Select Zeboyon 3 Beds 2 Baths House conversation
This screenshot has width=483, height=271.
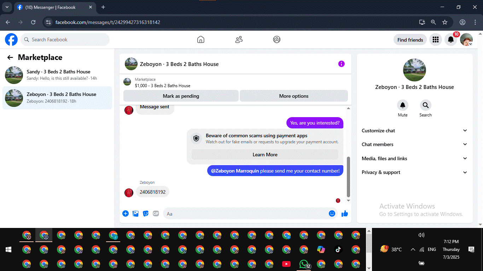pyautogui.click(x=57, y=98)
